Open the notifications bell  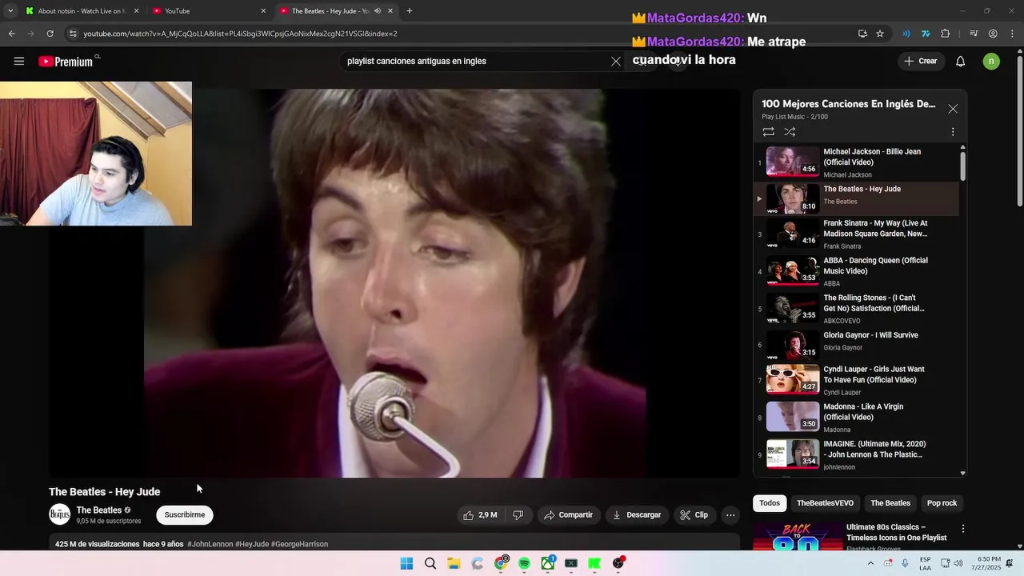pyautogui.click(x=961, y=61)
